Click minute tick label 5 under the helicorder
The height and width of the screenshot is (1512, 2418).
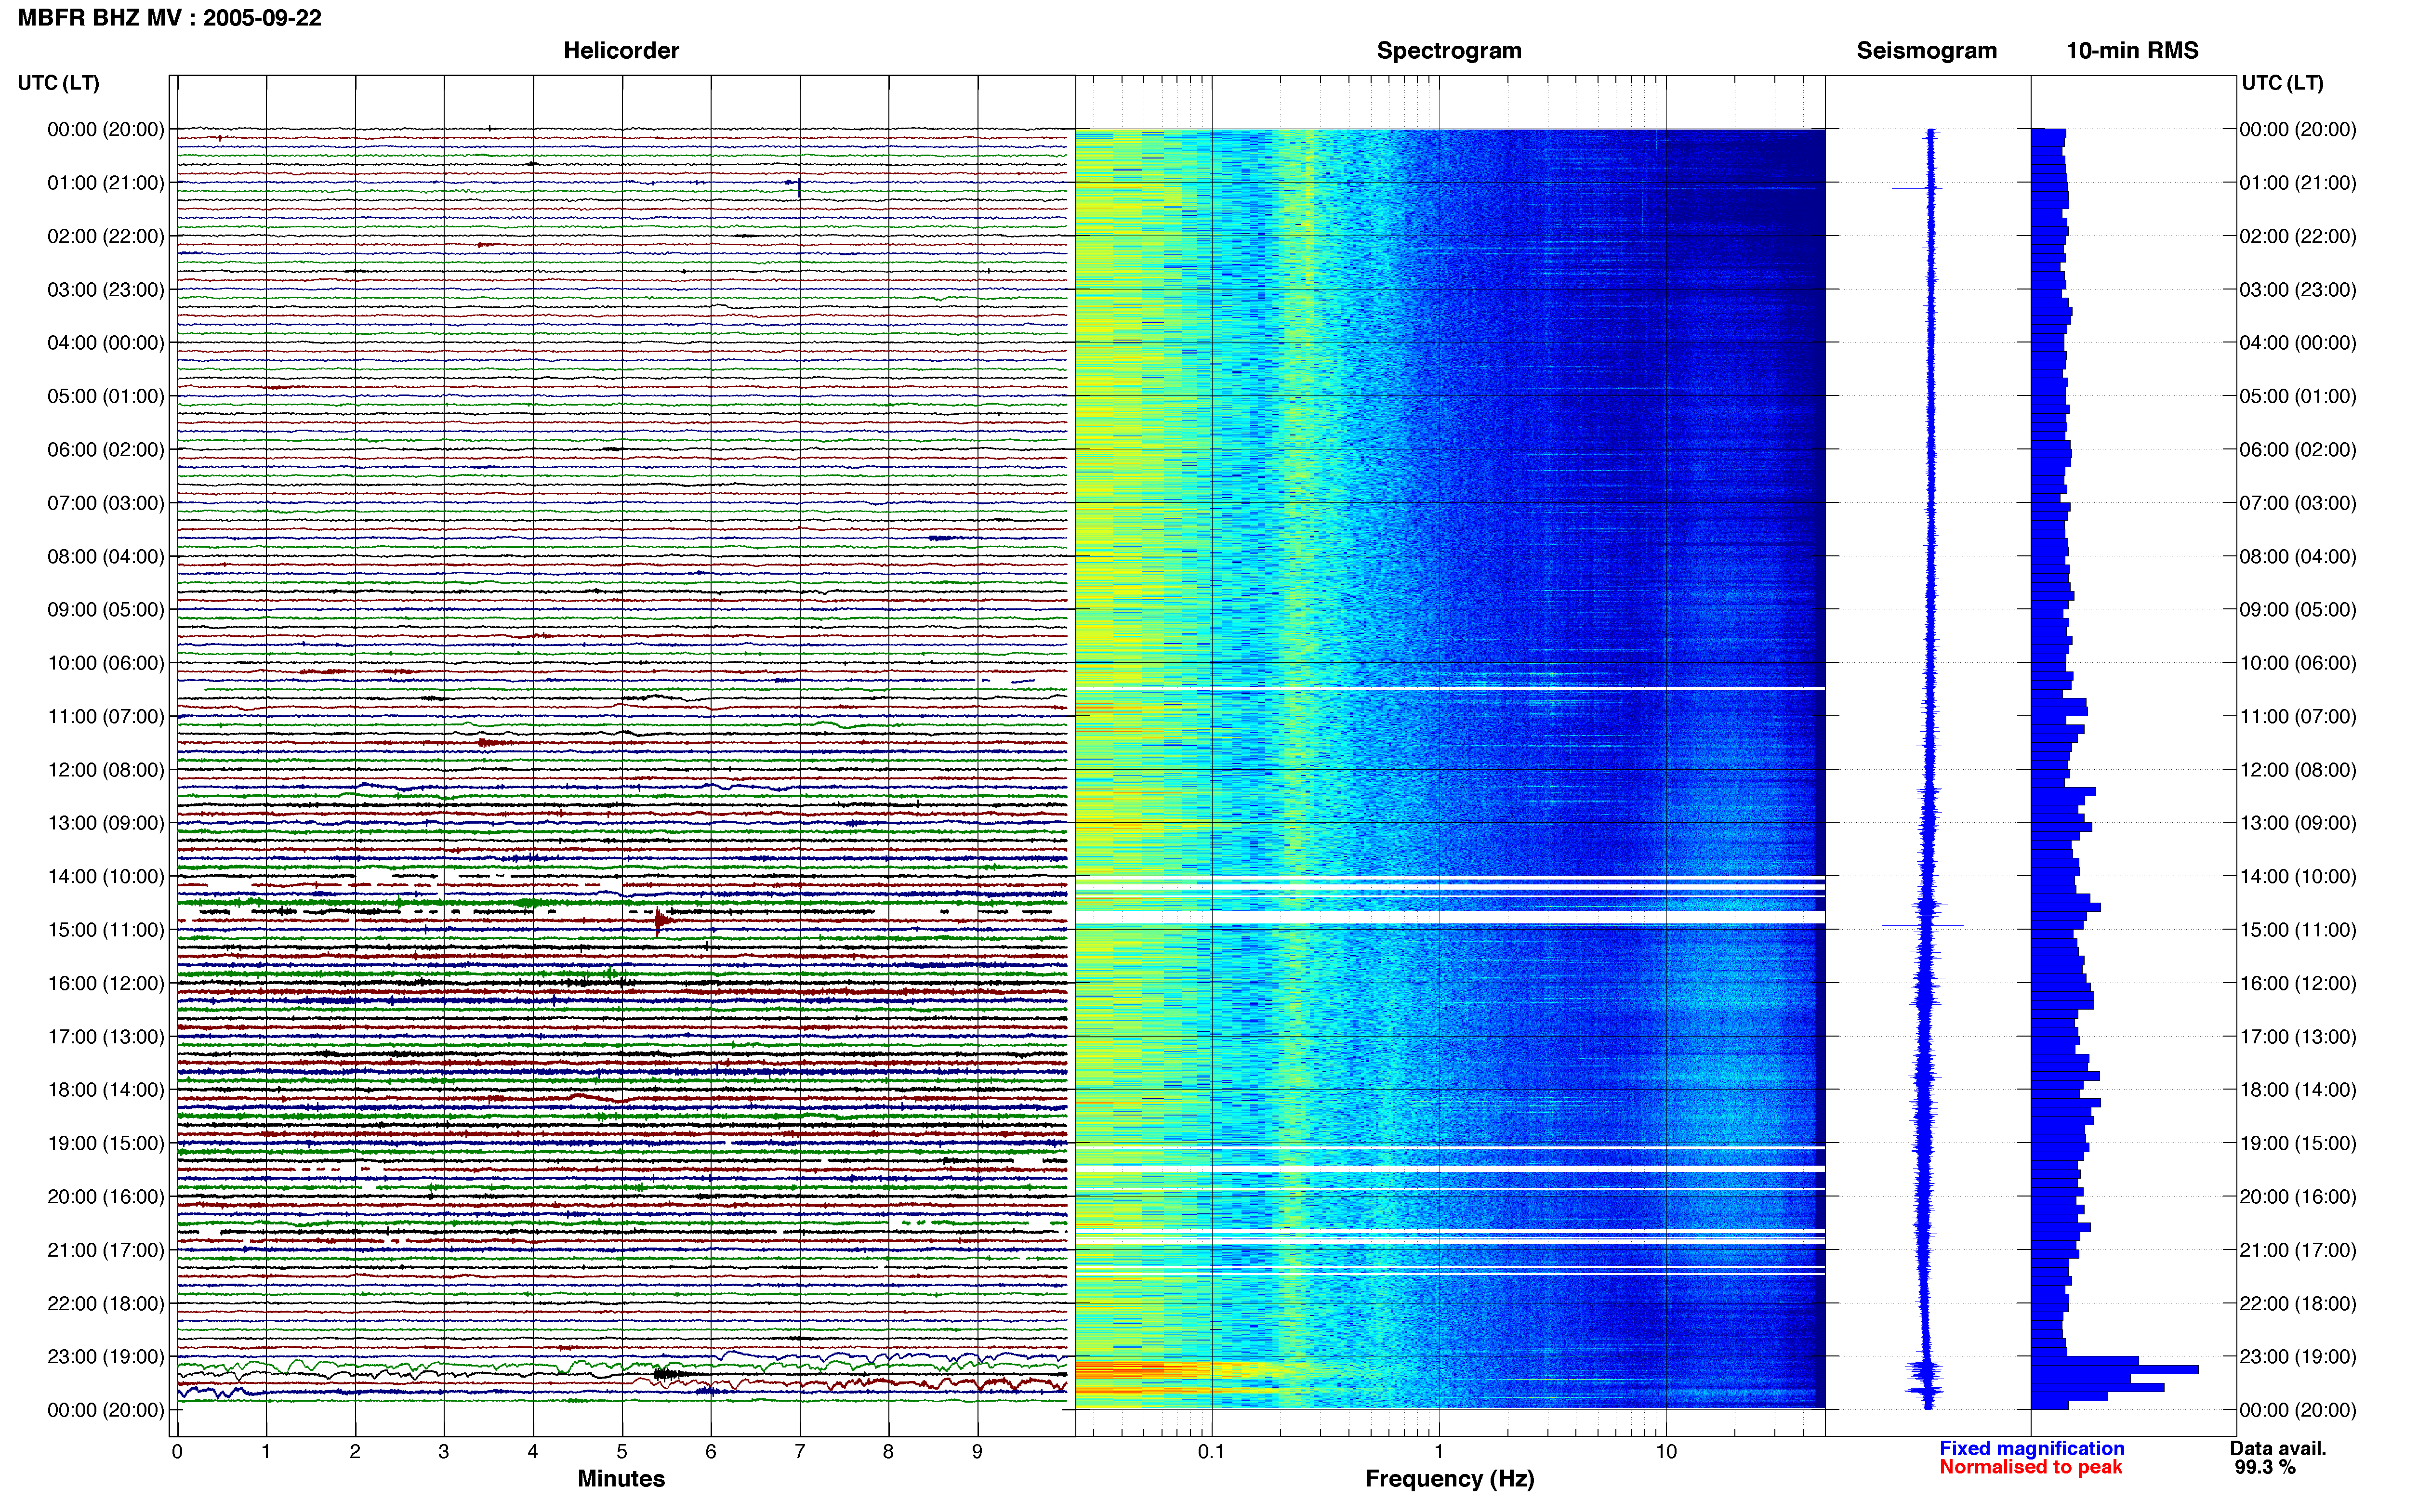(x=622, y=1451)
